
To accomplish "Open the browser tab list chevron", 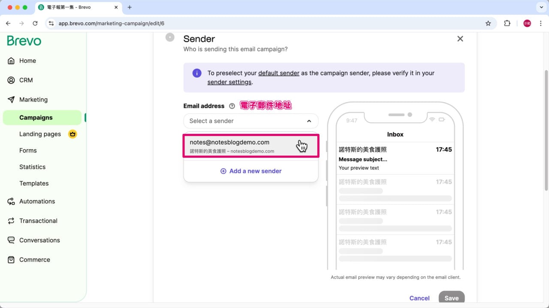I will pyautogui.click(x=540, y=7).
